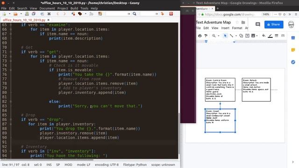Collapse the code fold at line 93

point(11,151)
